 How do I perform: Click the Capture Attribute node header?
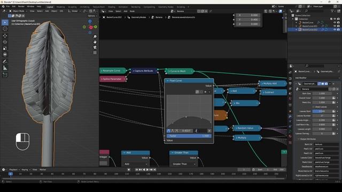(x=144, y=71)
